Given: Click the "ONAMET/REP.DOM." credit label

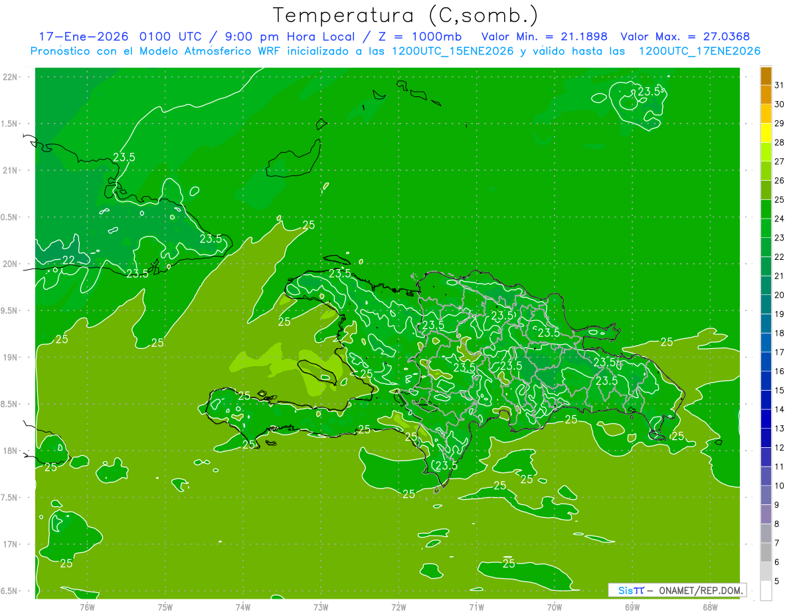Looking at the screenshot, I should coord(700,590).
